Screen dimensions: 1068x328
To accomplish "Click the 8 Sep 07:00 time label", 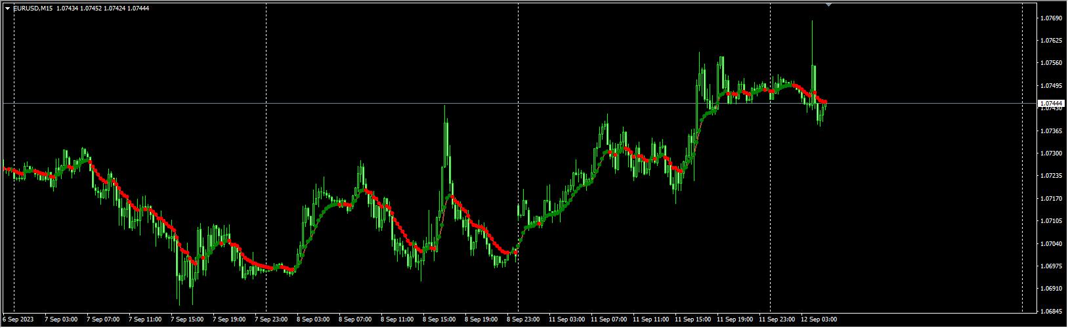I will coord(354,319).
